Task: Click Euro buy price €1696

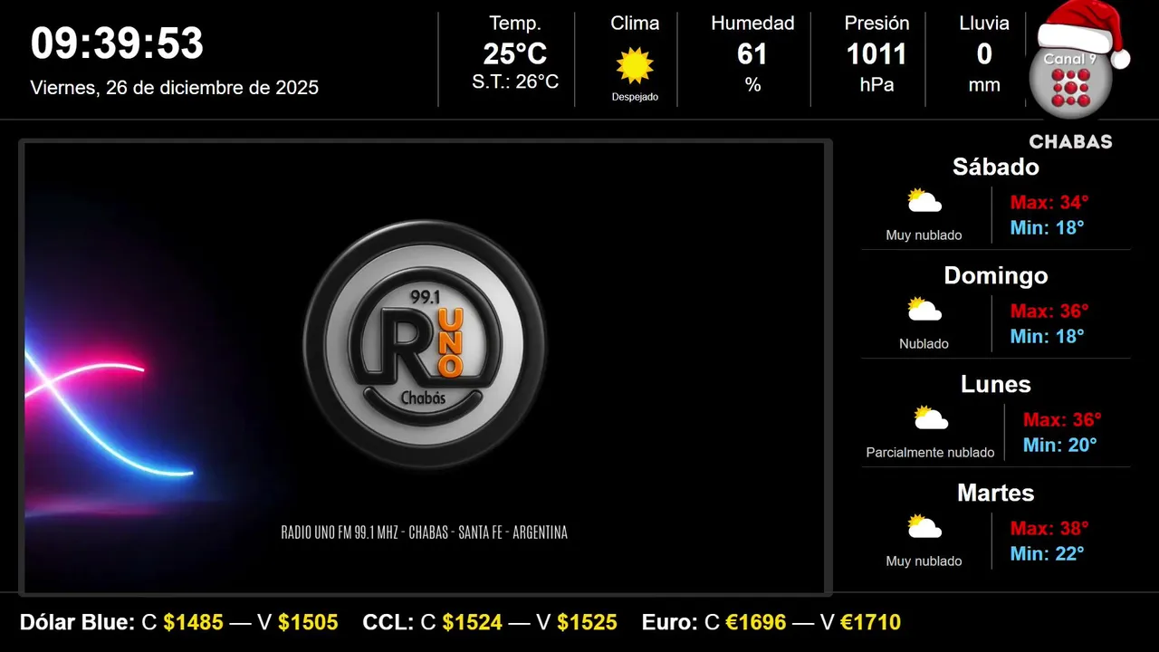Action: click(756, 622)
